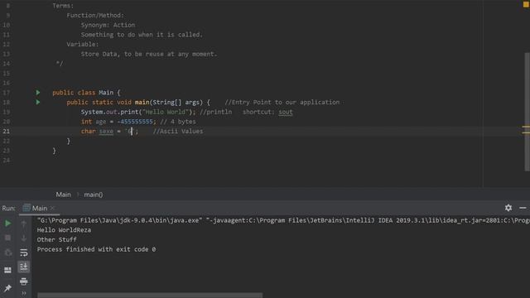
Task: Click the yellow inspection indicator at top right
Action: pos(526,5)
